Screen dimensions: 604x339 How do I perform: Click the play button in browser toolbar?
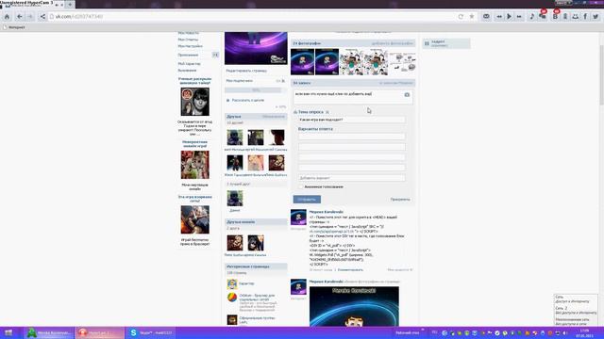point(510,17)
